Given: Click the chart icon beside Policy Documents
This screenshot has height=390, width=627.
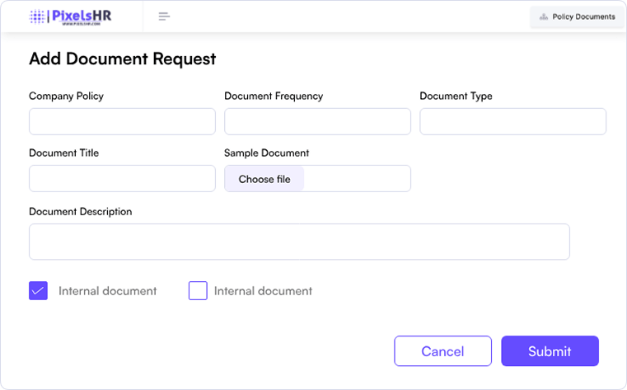Looking at the screenshot, I should [544, 16].
